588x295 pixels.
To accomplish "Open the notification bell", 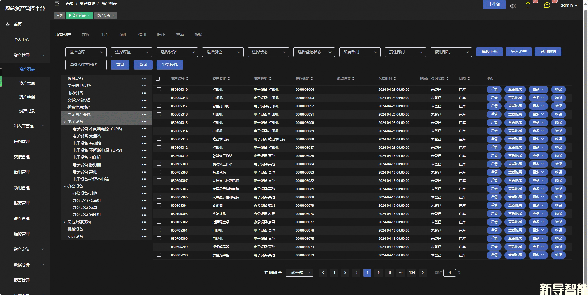I will tap(528, 5).
